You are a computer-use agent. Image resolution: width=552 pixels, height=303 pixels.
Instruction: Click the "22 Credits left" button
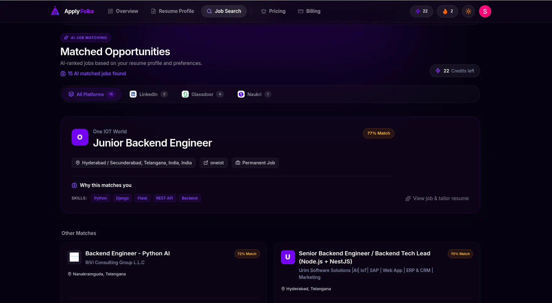tap(454, 71)
